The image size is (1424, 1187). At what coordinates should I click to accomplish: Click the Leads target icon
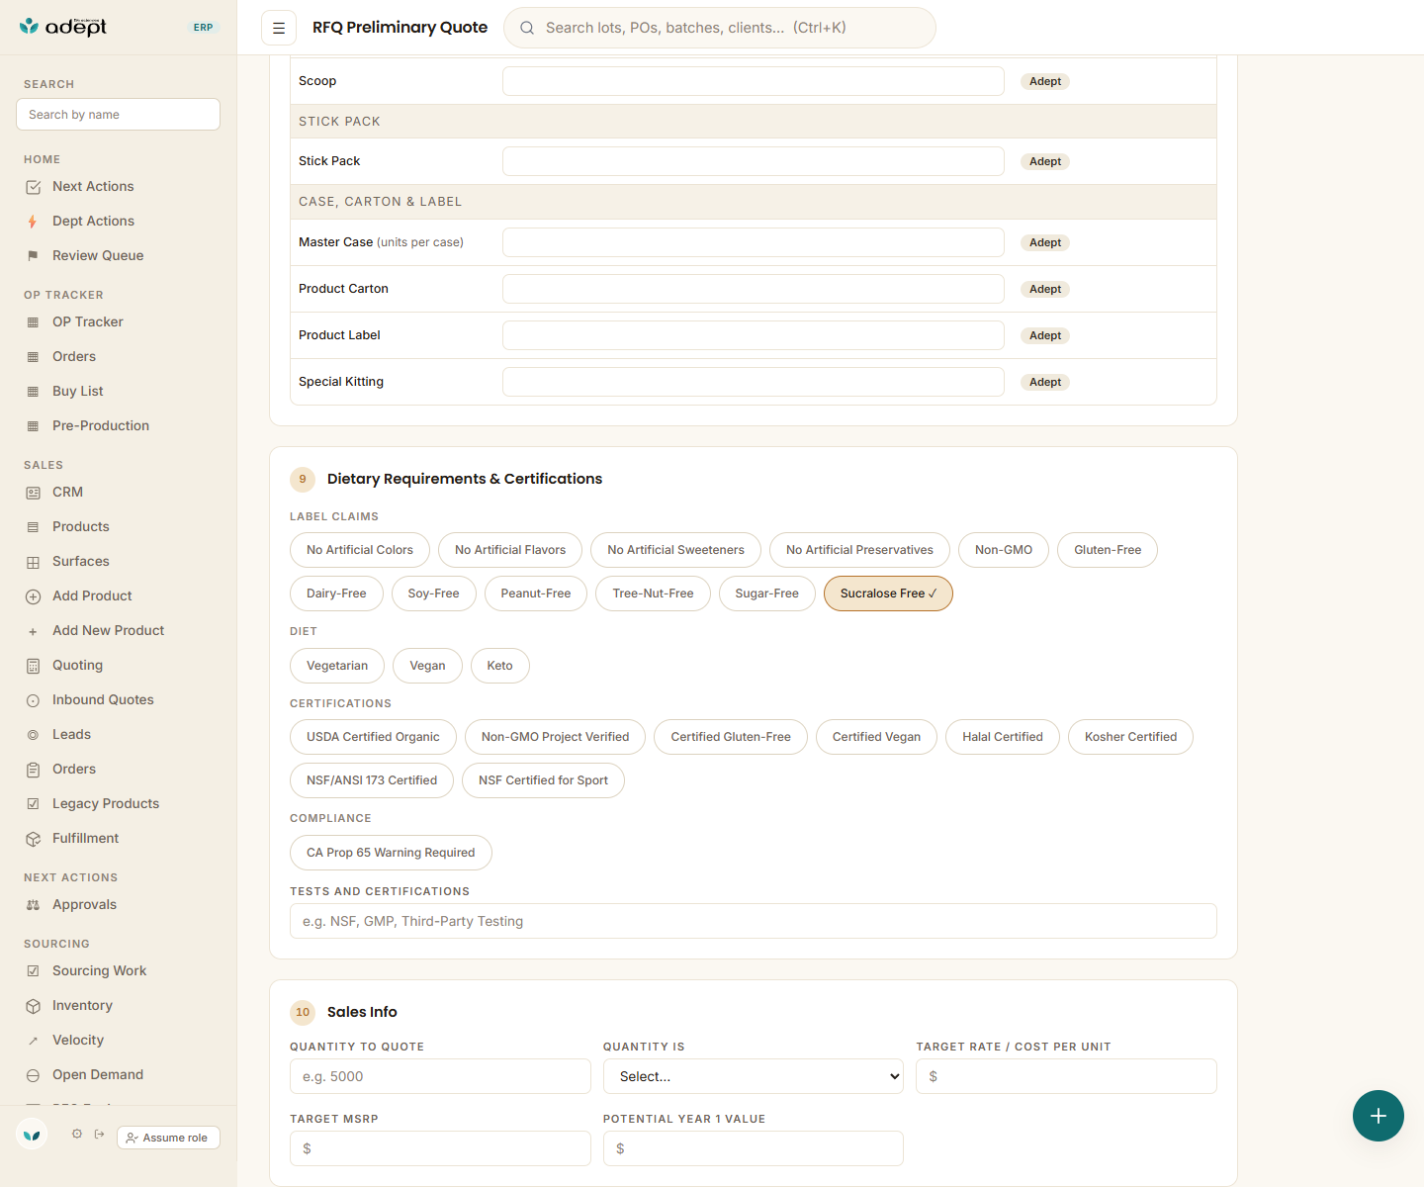pyautogui.click(x=33, y=735)
